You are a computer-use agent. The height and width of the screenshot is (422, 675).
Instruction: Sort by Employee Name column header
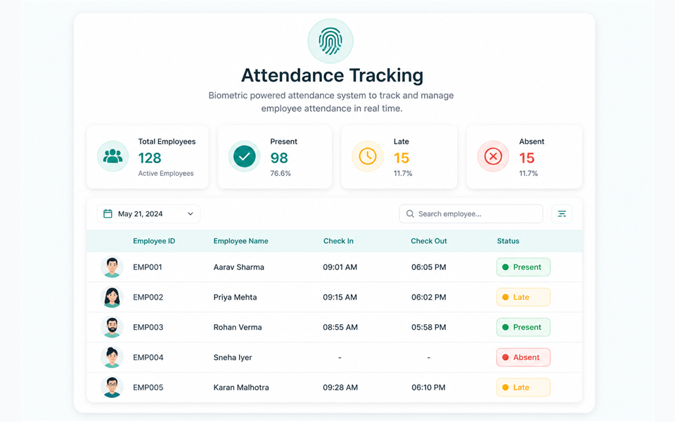tap(240, 241)
